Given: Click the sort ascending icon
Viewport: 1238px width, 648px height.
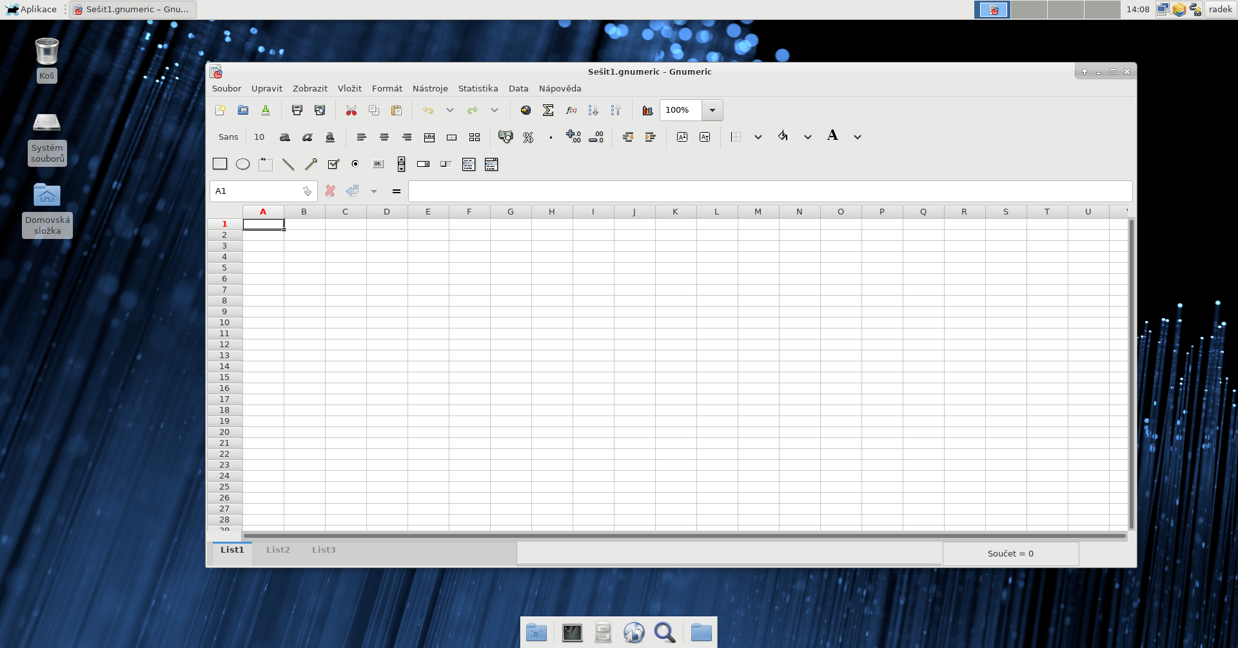Looking at the screenshot, I should [593, 110].
